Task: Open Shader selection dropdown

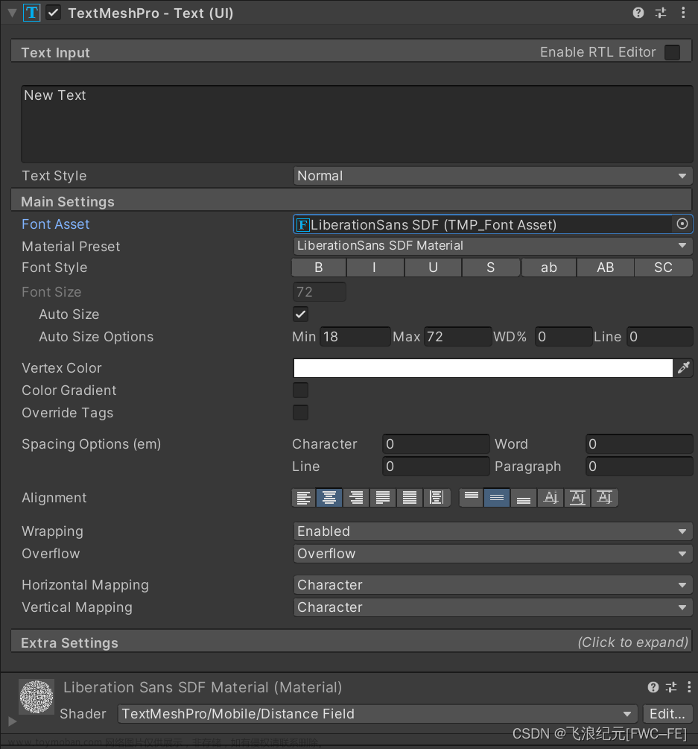Action: point(378,714)
